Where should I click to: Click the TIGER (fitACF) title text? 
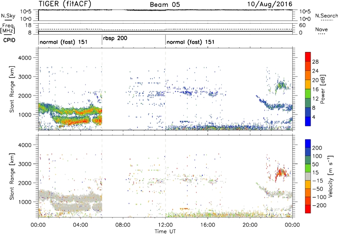pos(65,4)
